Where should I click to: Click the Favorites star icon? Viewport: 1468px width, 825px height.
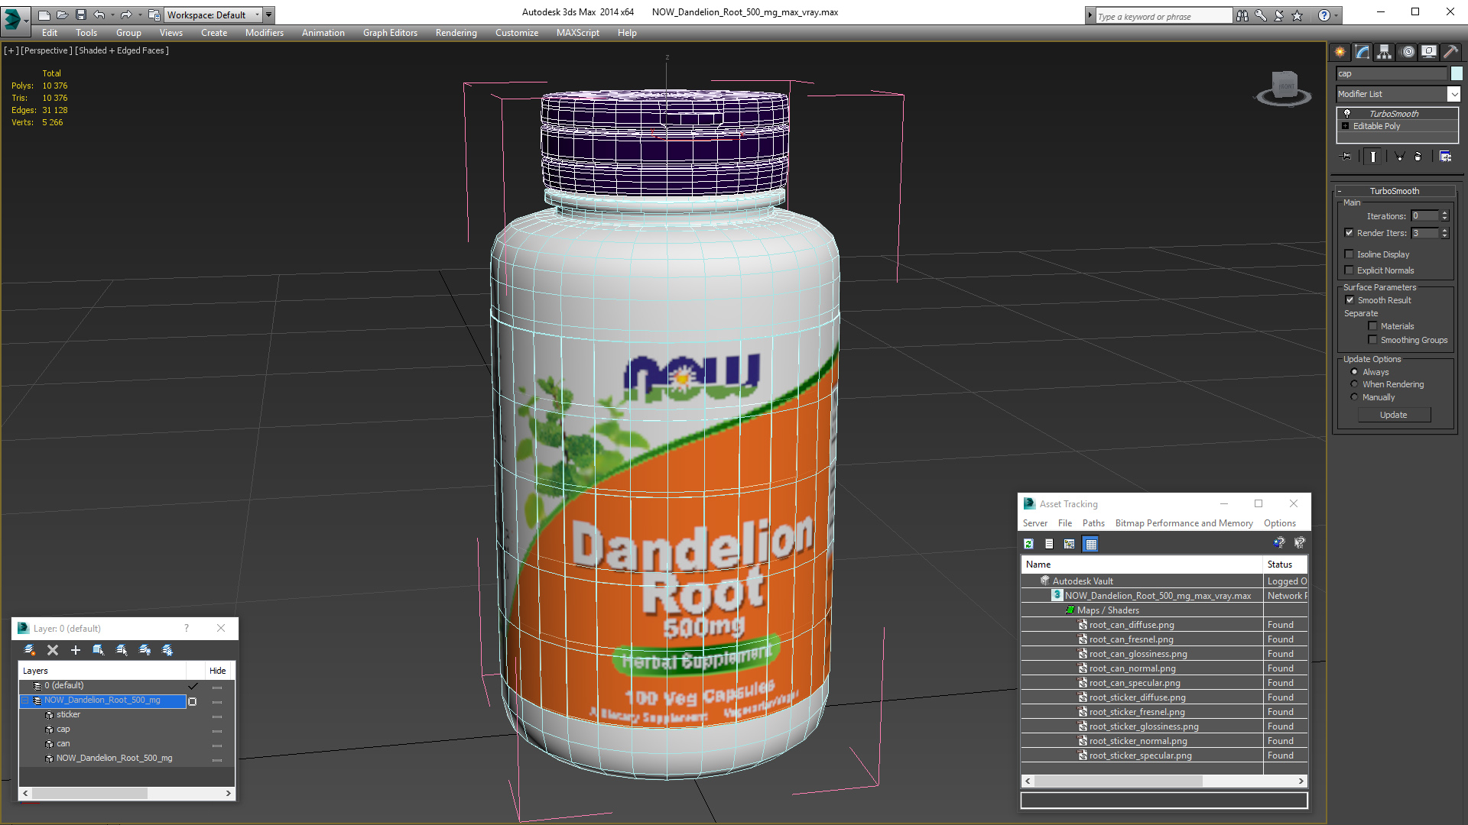pos(1297,15)
